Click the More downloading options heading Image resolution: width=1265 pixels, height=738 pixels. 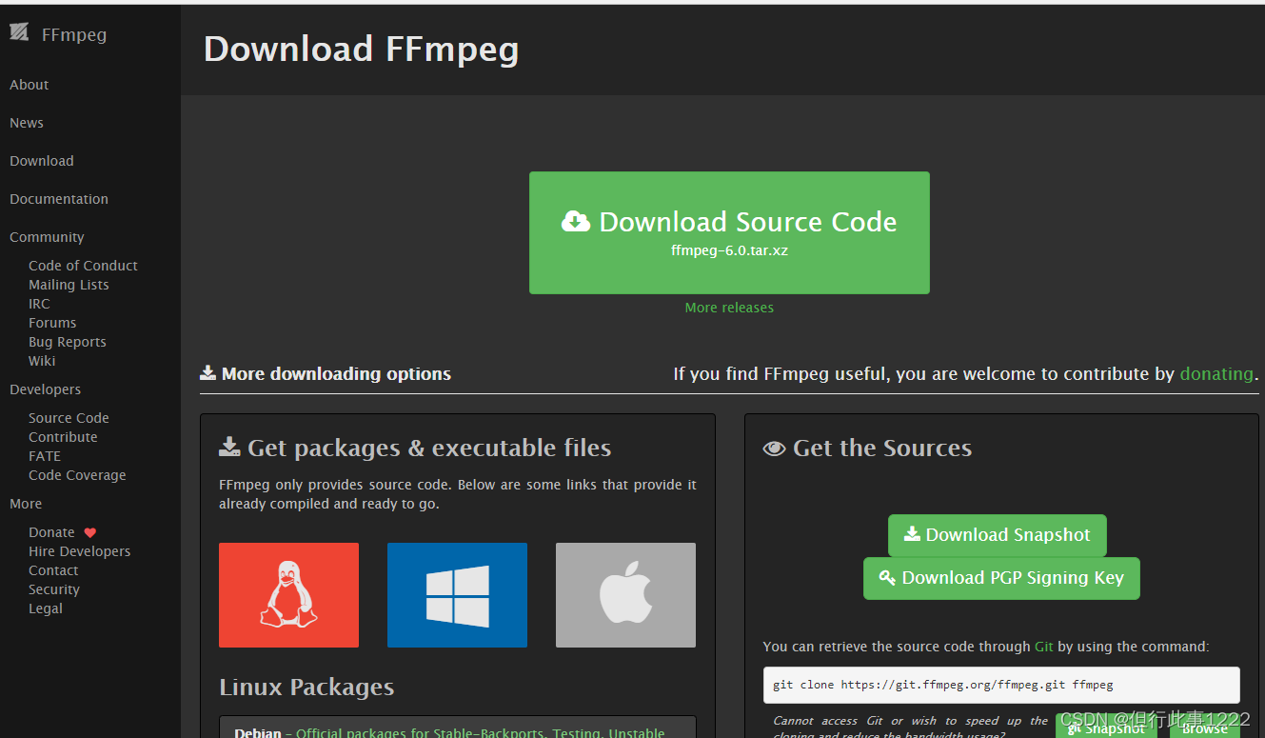pyautogui.click(x=326, y=374)
